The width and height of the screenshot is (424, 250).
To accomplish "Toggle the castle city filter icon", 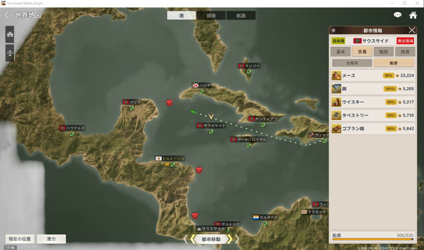I will pos(10,34).
